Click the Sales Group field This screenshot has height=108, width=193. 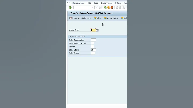(93, 53)
